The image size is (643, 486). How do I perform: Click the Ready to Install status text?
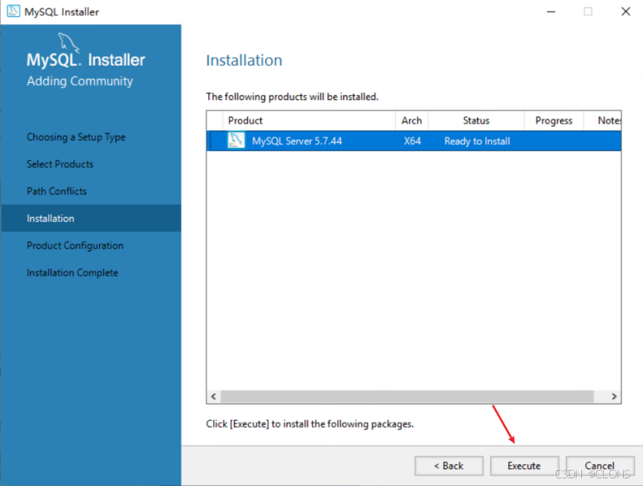coord(477,141)
